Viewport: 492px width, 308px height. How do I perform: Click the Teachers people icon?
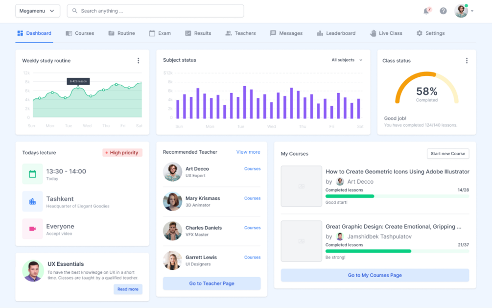click(x=229, y=33)
